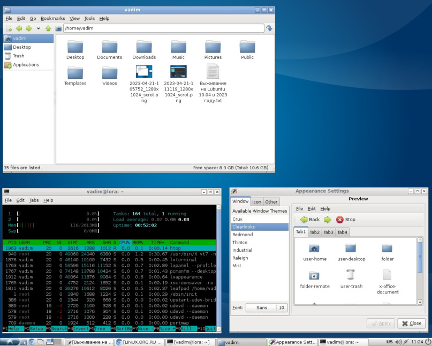Click the home folder toolbar icon
The image size is (432, 346).
(x=58, y=28)
